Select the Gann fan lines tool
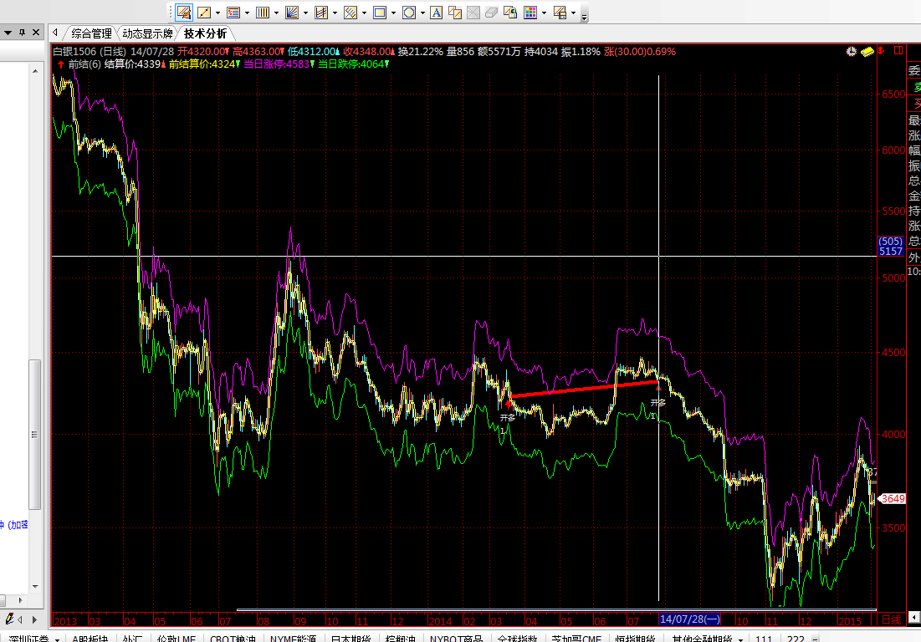The height and width of the screenshot is (642, 921). point(292,13)
